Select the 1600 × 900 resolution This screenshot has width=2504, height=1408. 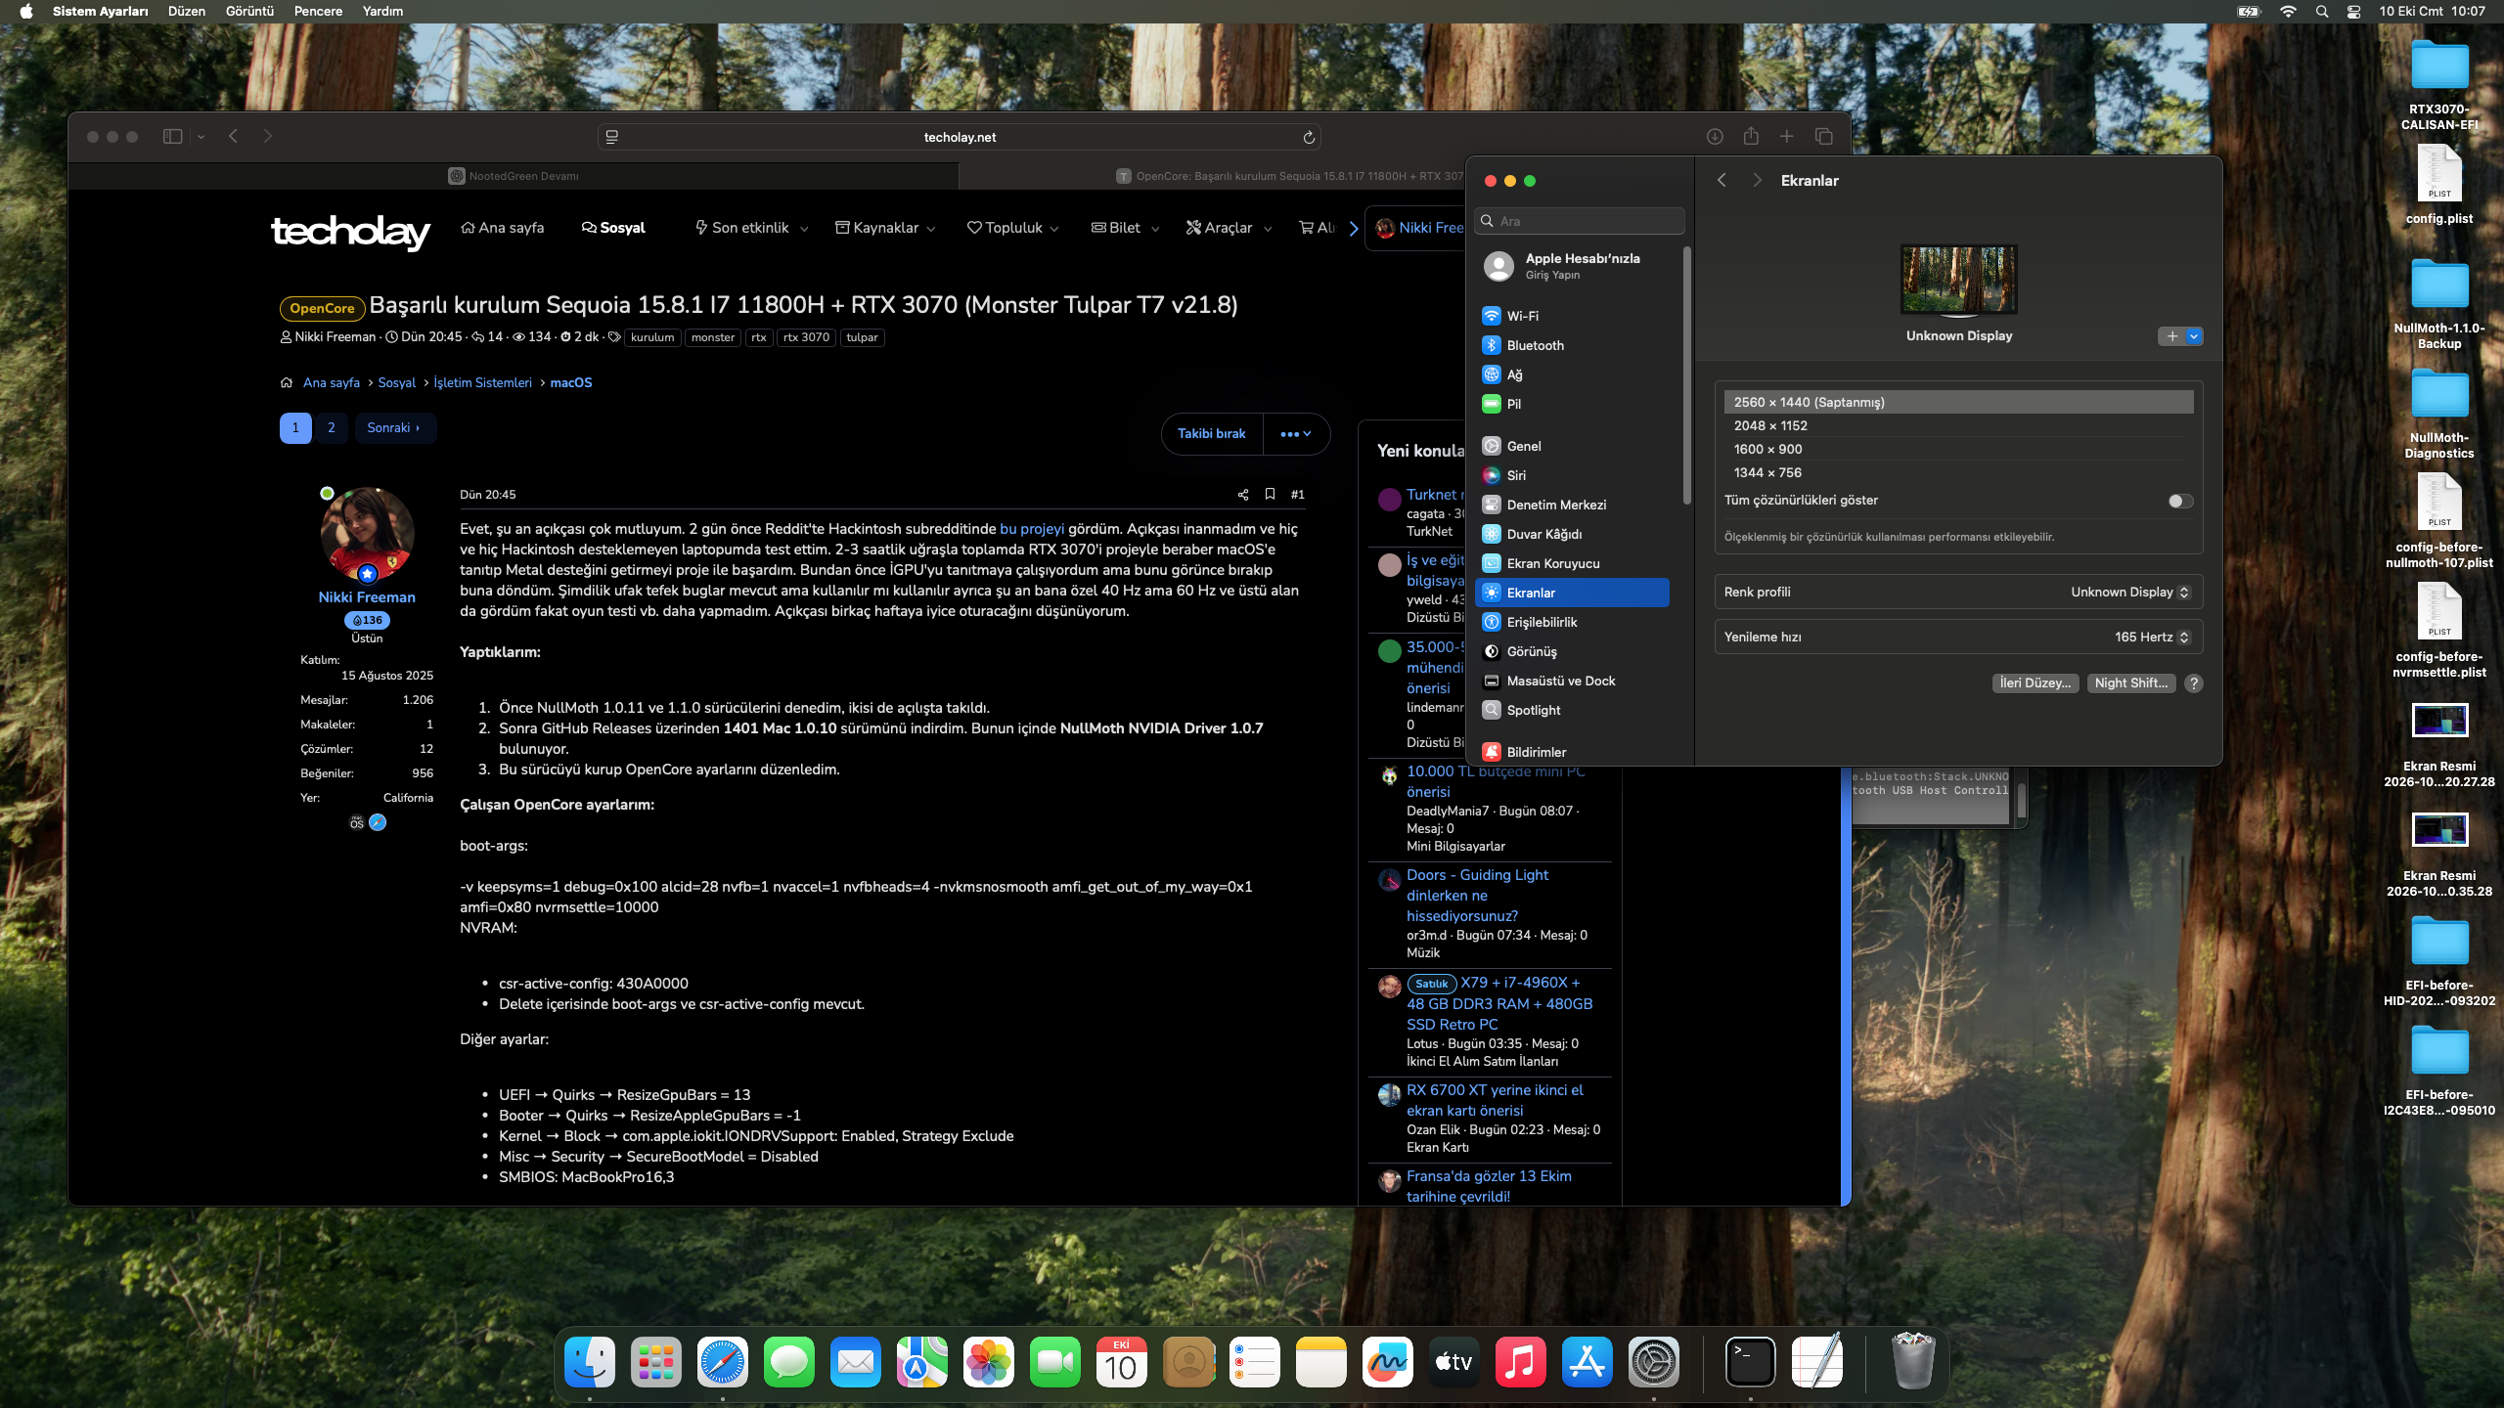coord(1958,450)
